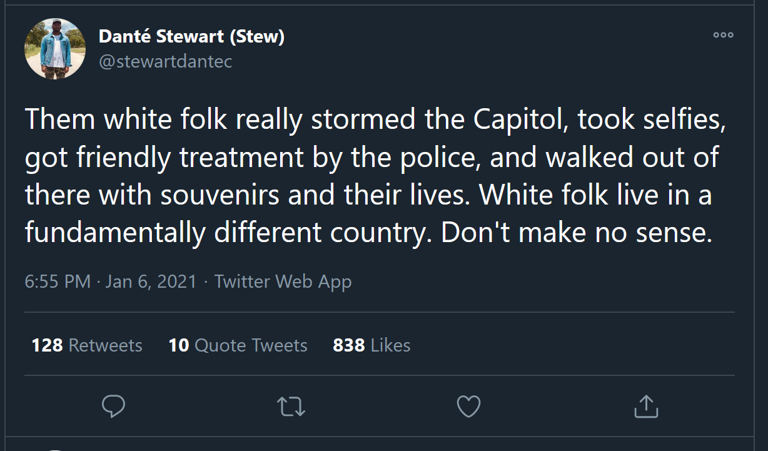Image resolution: width=768 pixels, height=451 pixels.
Task: Click the number 128 in the stats row
Action: (47, 345)
